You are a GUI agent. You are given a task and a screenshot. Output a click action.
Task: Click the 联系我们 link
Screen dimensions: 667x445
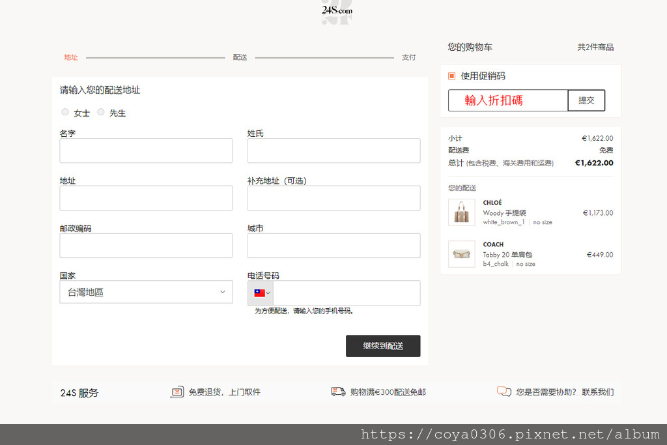pos(598,392)
